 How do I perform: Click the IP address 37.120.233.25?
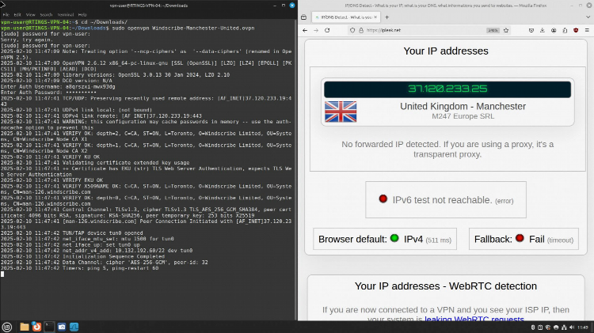click(x=447, y=89)
